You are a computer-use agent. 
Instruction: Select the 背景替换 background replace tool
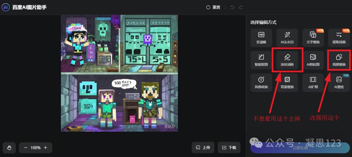[287, 83]
